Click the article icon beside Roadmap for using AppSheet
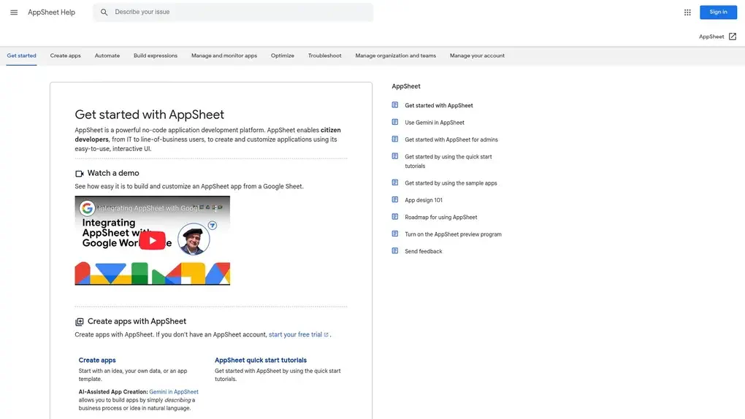Viewport: 745px width, 419px height. point(395,217)
